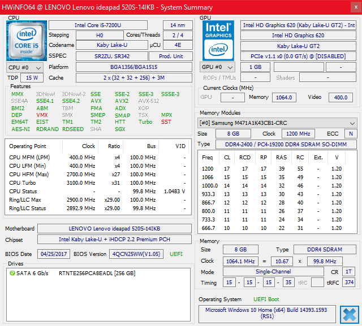Click the Windows 10 Home OS field
Image resolution: width=362 pixels, height=326 pixels.
click(x=267, y=313)
